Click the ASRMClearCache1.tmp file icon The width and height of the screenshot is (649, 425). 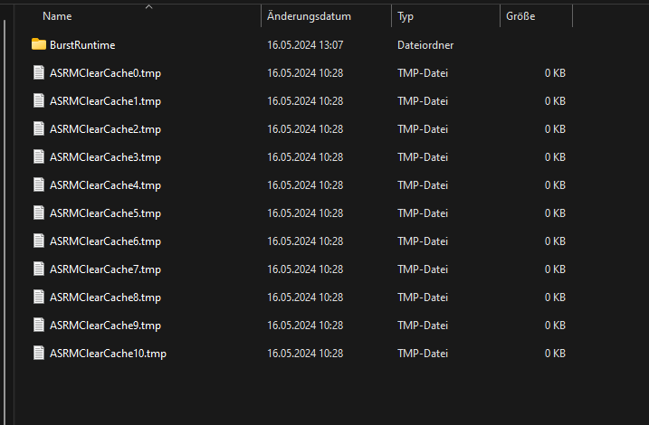pos(38,100)
